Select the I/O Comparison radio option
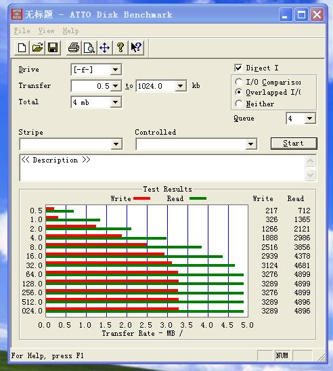Screen dimensions: 333x371 (x=239, y=82)
